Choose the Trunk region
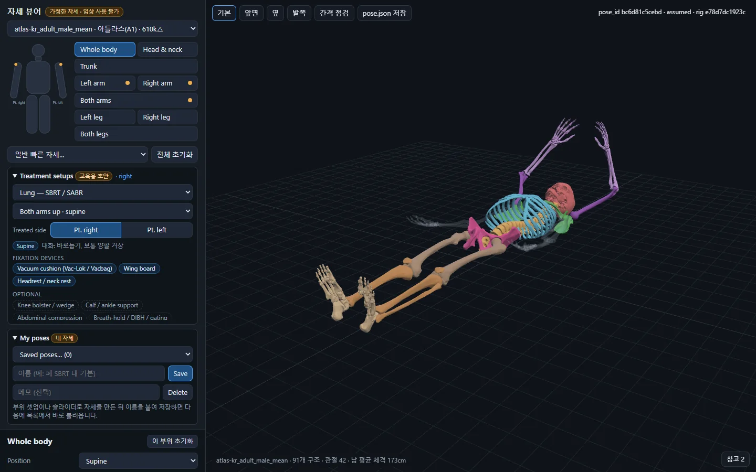This screenshot has height=472, width=756. 136,66
